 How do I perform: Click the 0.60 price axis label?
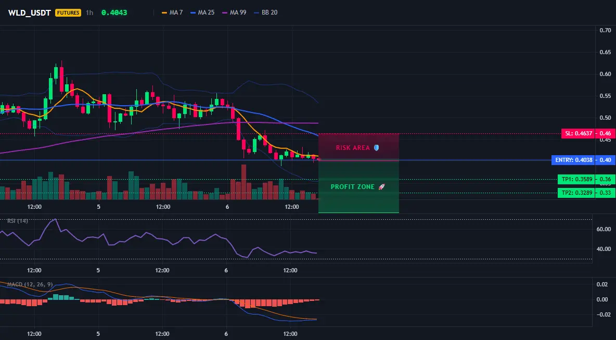[x=605, y=74]
